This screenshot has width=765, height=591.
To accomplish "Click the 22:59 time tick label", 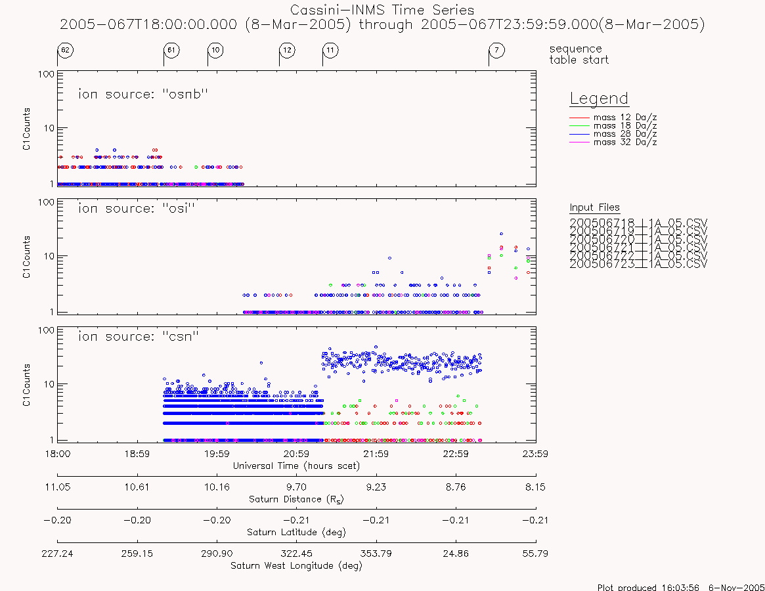I will coord(456,454).
